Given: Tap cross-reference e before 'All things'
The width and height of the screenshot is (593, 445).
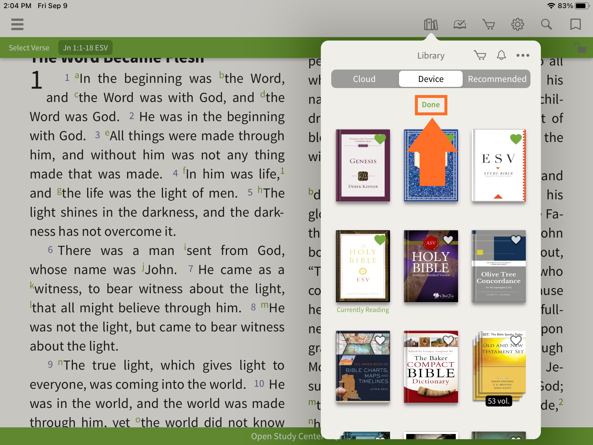Looking at the screenshot, I should [x=107, y=133].
